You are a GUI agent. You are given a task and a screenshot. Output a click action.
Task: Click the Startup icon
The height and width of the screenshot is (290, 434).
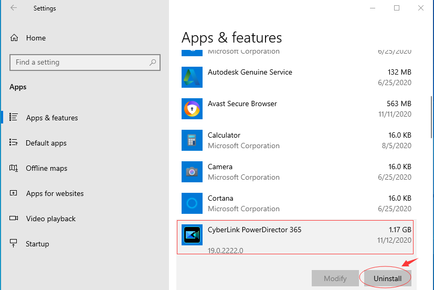tap(13, 243)
